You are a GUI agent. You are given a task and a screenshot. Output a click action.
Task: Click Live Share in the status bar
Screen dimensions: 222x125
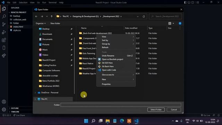19,115
